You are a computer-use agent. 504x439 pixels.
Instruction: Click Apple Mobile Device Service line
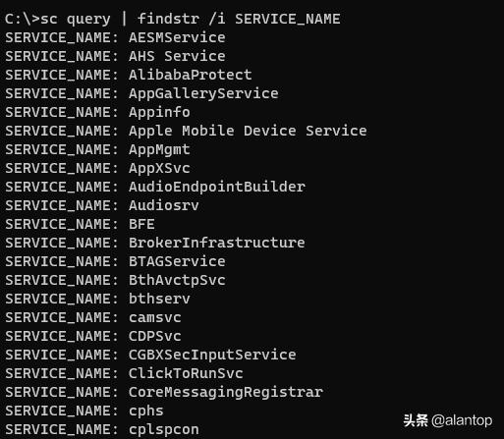(186, 131)
